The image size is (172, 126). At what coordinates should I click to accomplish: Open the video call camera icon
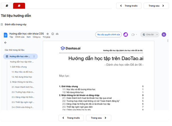click(x=133, y=35)
